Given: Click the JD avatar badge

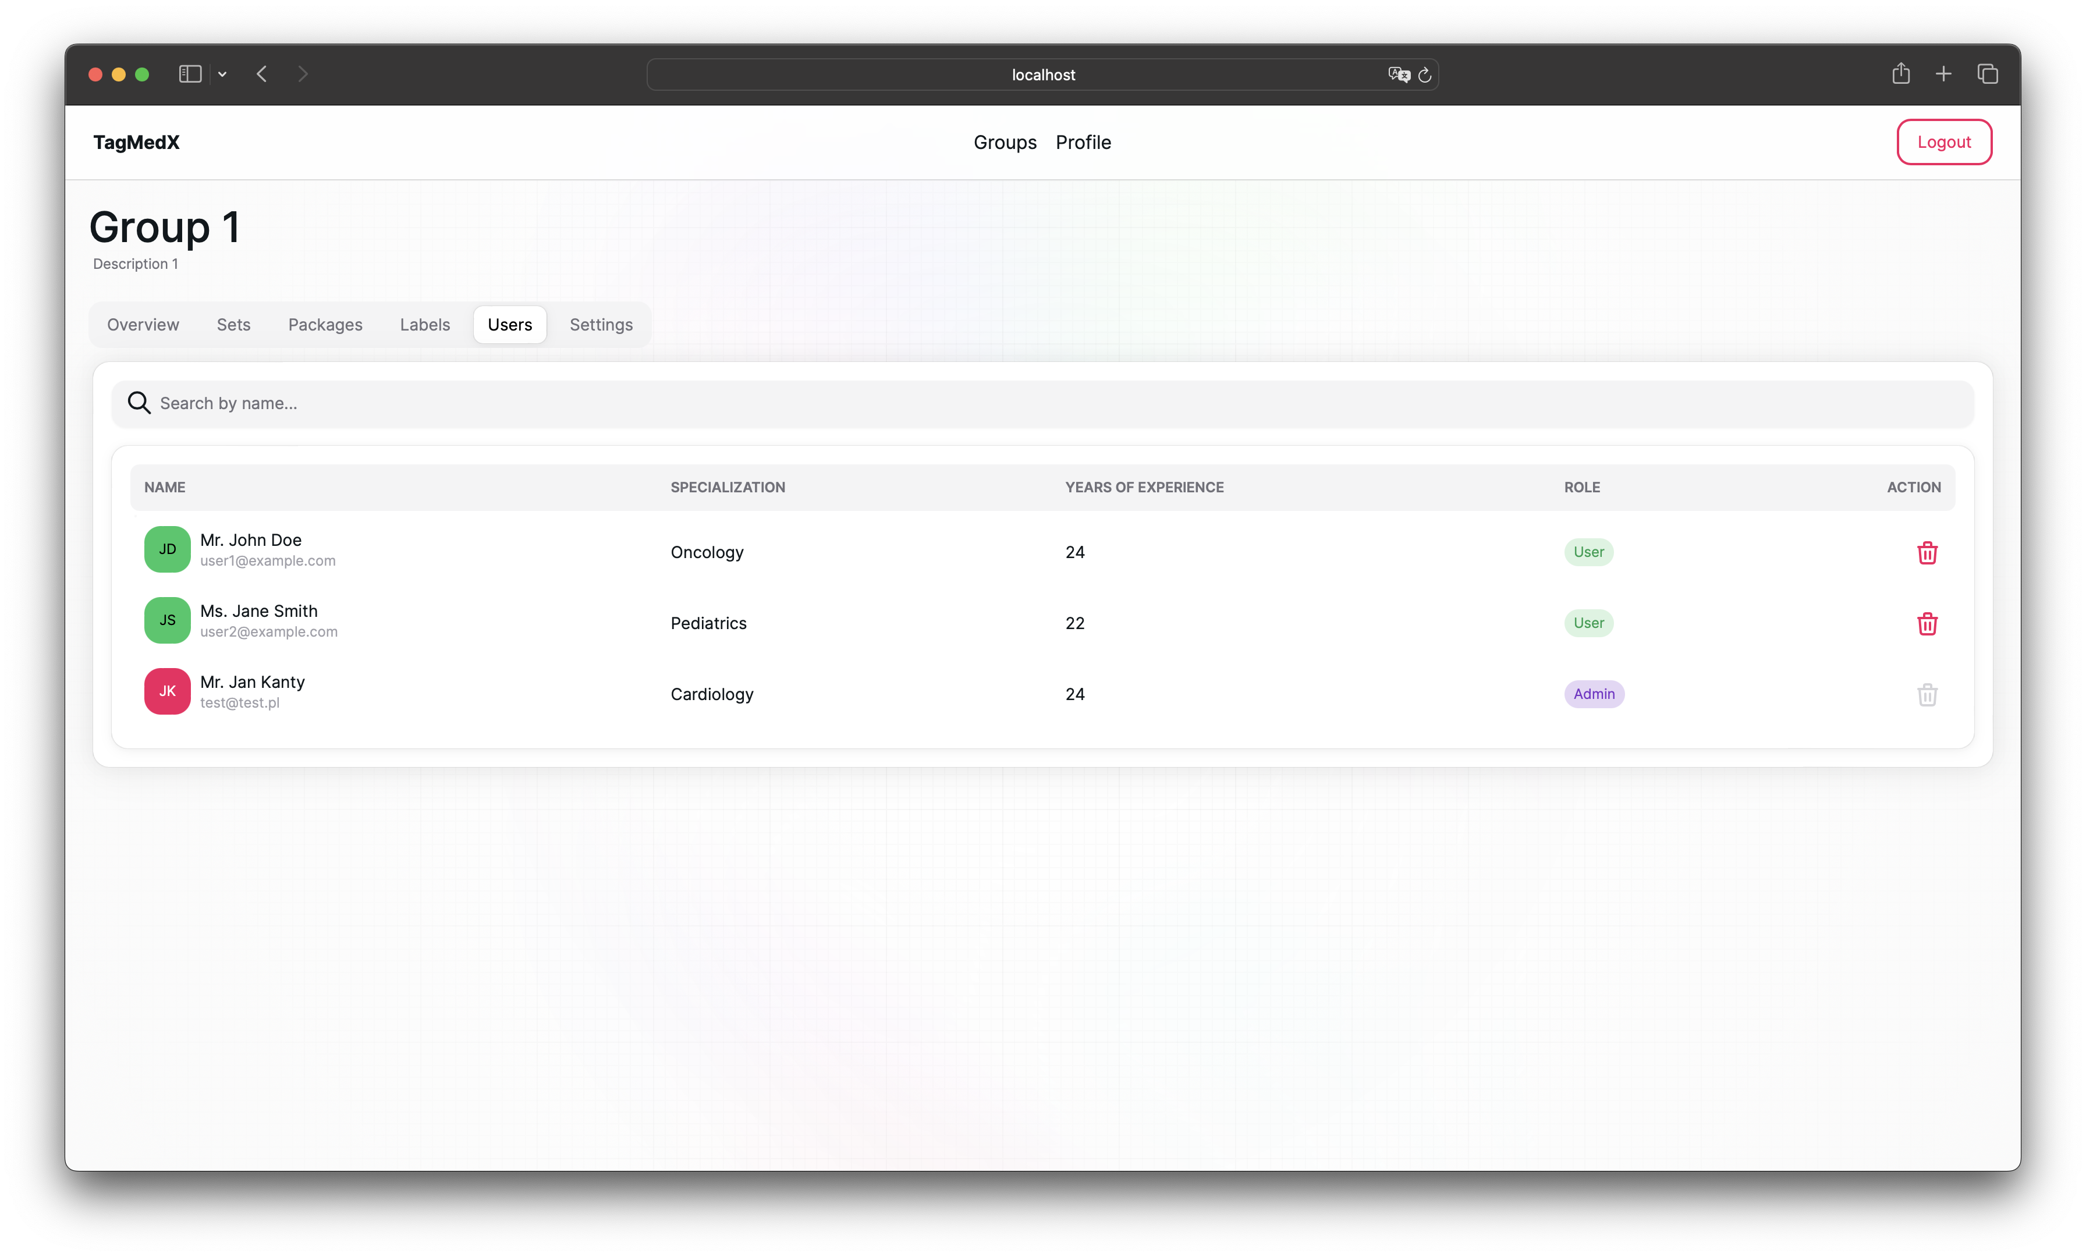Looking at the screenshot, I should [168, 549].
